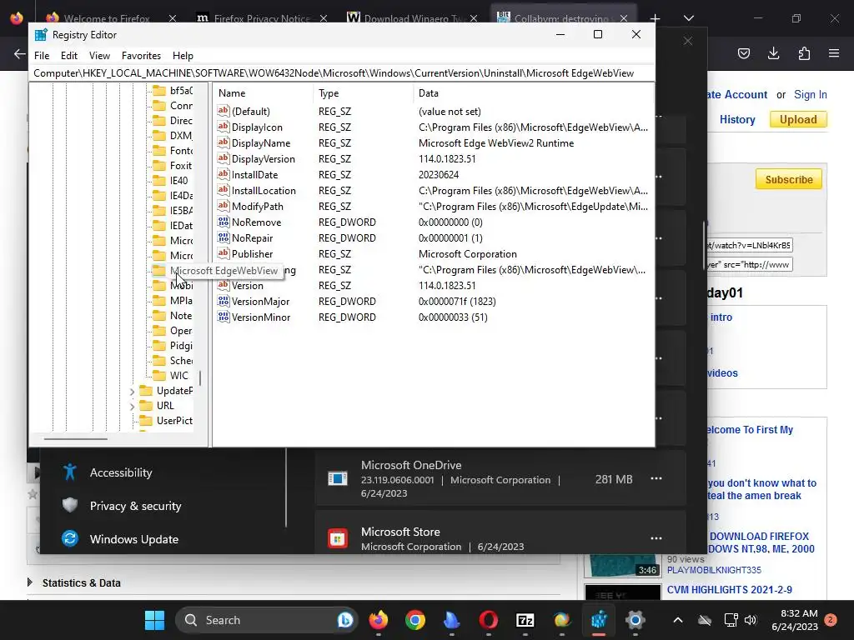Open Google Chrome from taskbar
The image size is (854, 640).
tap(415, 620)
